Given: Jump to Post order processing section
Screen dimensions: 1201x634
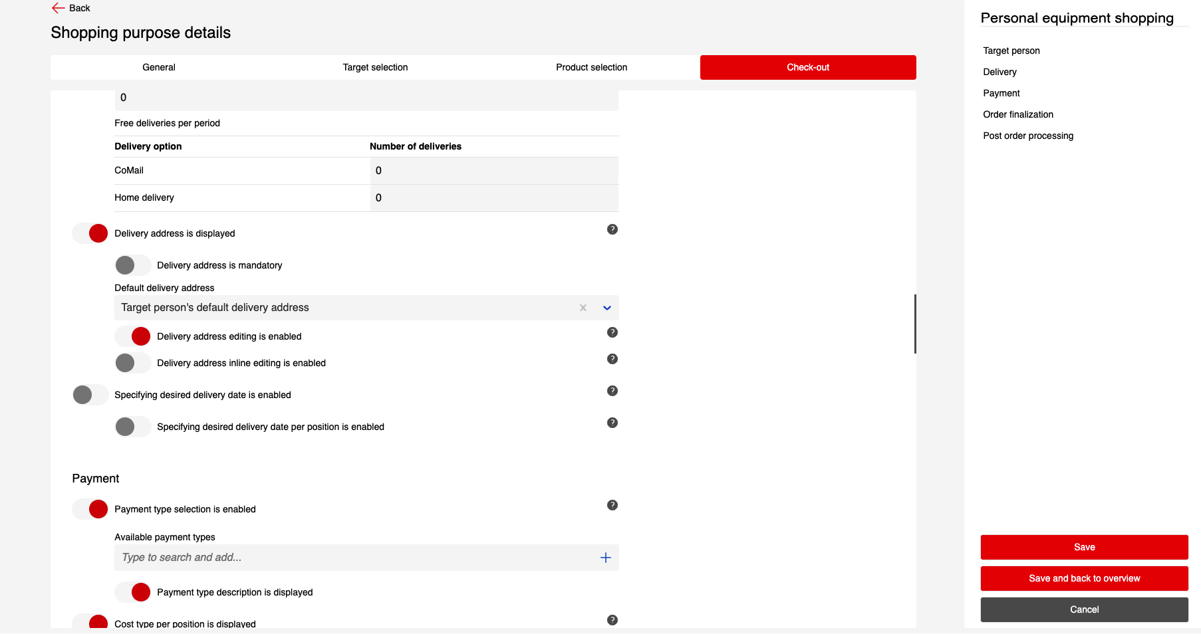Looking at the screenshot, I should click(1028, 136).
